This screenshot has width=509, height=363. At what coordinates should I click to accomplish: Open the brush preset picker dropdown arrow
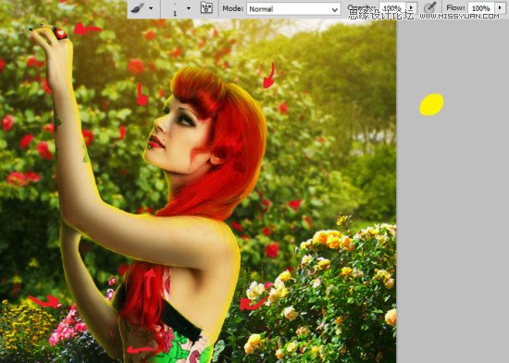point(189,8)
